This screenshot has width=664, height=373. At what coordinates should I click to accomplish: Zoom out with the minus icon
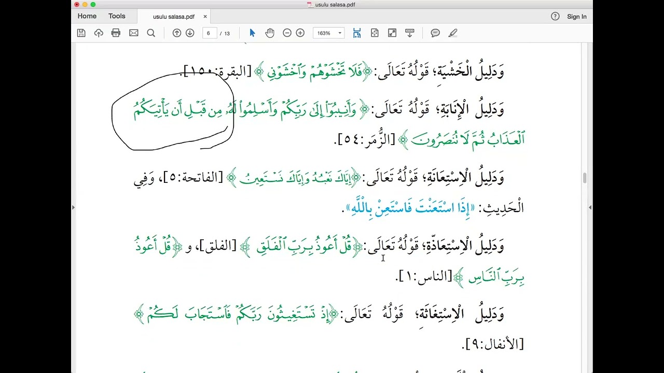pos(287,33)
